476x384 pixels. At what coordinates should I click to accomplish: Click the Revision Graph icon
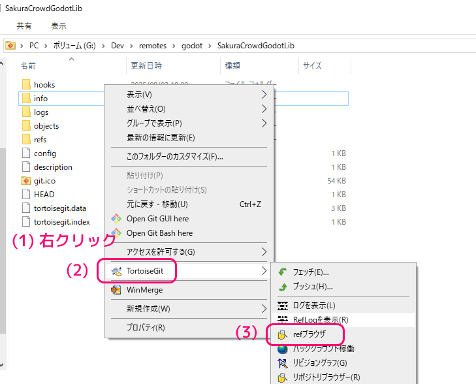[x=283, y=363]
